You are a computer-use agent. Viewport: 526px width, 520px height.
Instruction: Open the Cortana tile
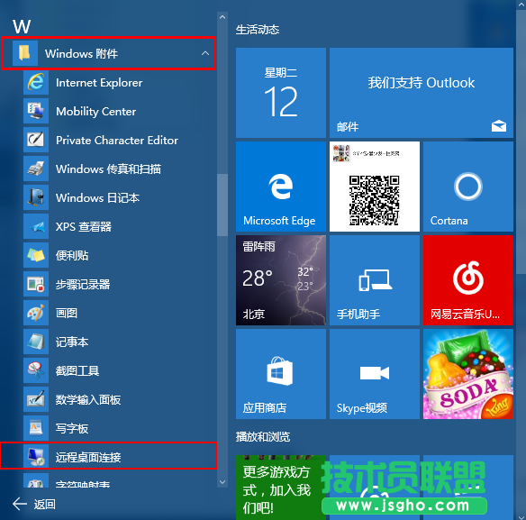point(468,187)
